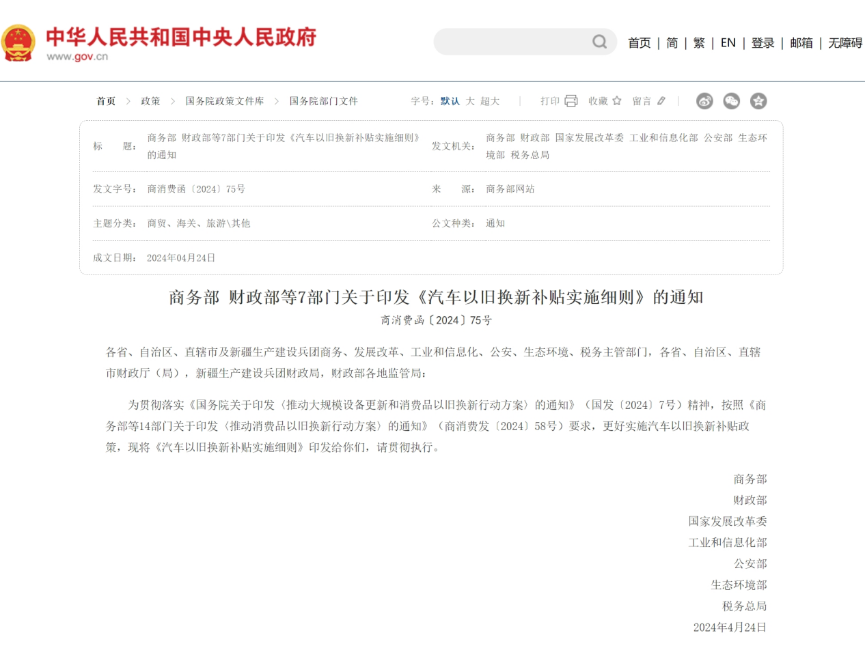Share to Qzone star icon
The image size is (865, 648).
[758, 101]
